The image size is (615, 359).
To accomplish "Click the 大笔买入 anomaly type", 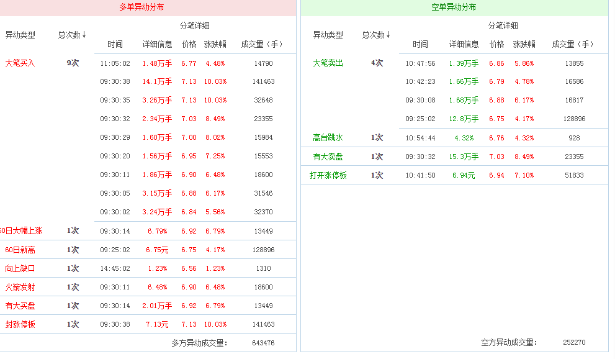I will tap(20, 63).
